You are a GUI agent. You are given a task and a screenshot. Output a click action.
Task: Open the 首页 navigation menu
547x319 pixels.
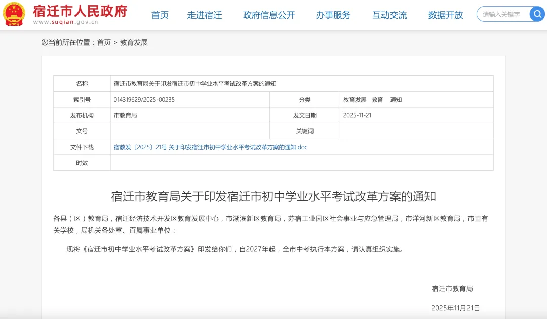coord(160,15)
